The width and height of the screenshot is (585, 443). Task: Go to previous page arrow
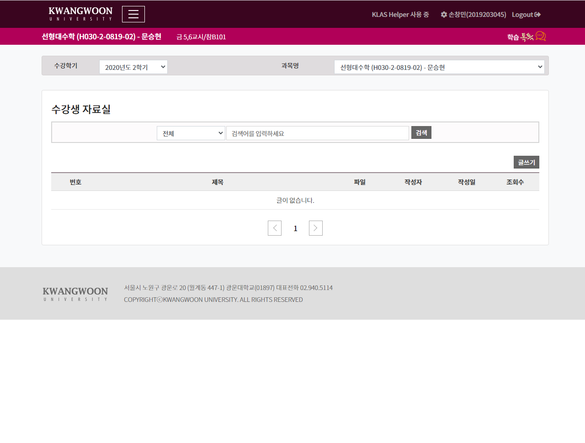coord(275,228)
